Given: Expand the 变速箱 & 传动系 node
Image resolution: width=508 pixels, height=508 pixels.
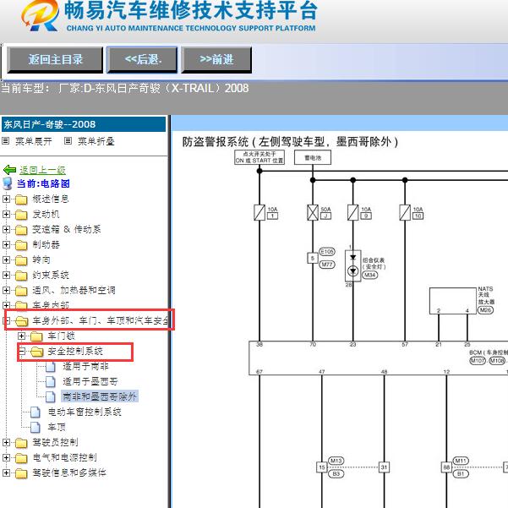Looking at the screenshot, I should pos(6,229).
